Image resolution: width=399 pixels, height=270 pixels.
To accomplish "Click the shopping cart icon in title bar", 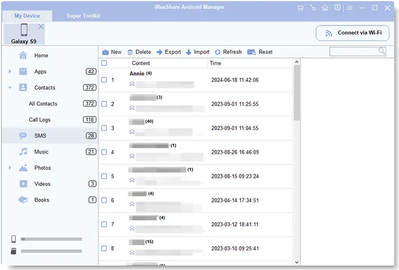I will pyautogui.click(x=301, y=8).
